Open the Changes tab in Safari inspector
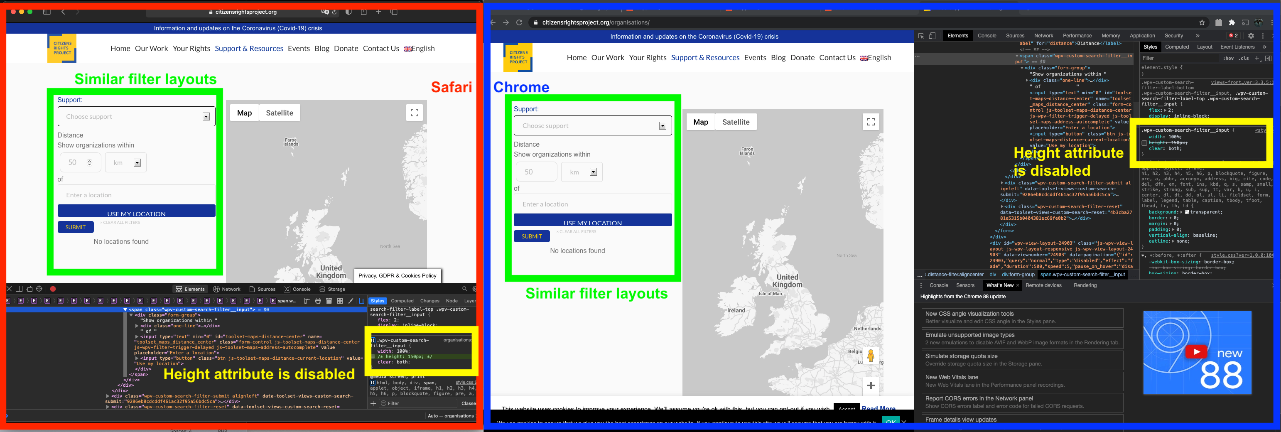1281x432 pixels. click(429, 301)
